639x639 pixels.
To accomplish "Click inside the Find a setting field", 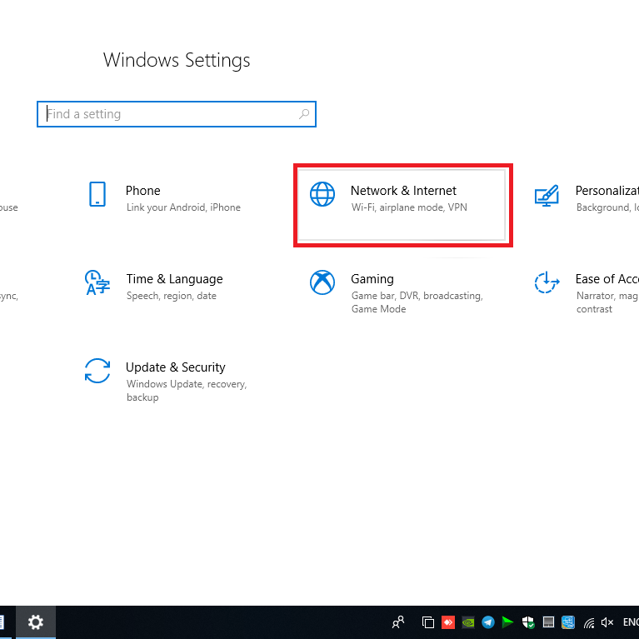I will click(167, 114).
